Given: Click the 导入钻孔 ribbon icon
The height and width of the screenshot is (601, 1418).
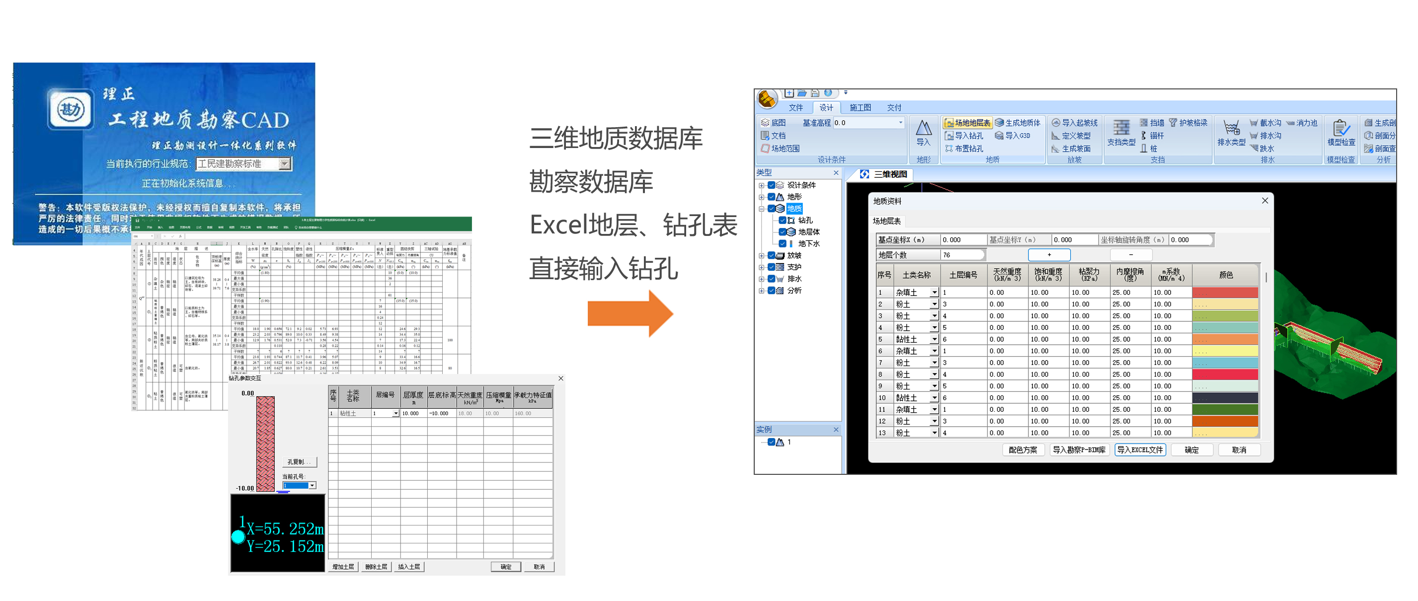Looking at the screenshot, I should [949, 136].
